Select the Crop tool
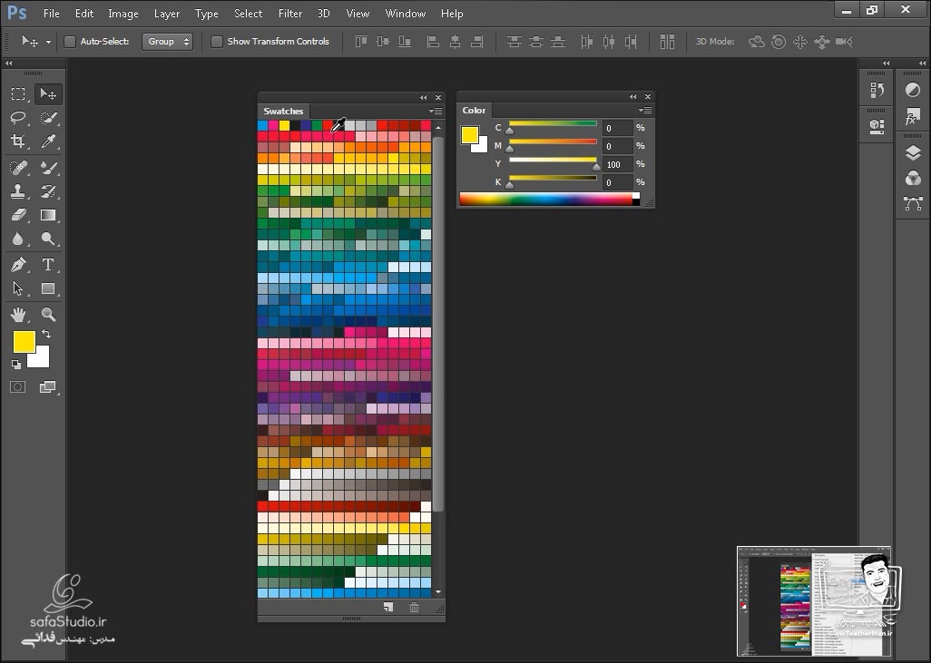Image resolution: width=931 pixels, height=663 pixels. pos(18,141)
